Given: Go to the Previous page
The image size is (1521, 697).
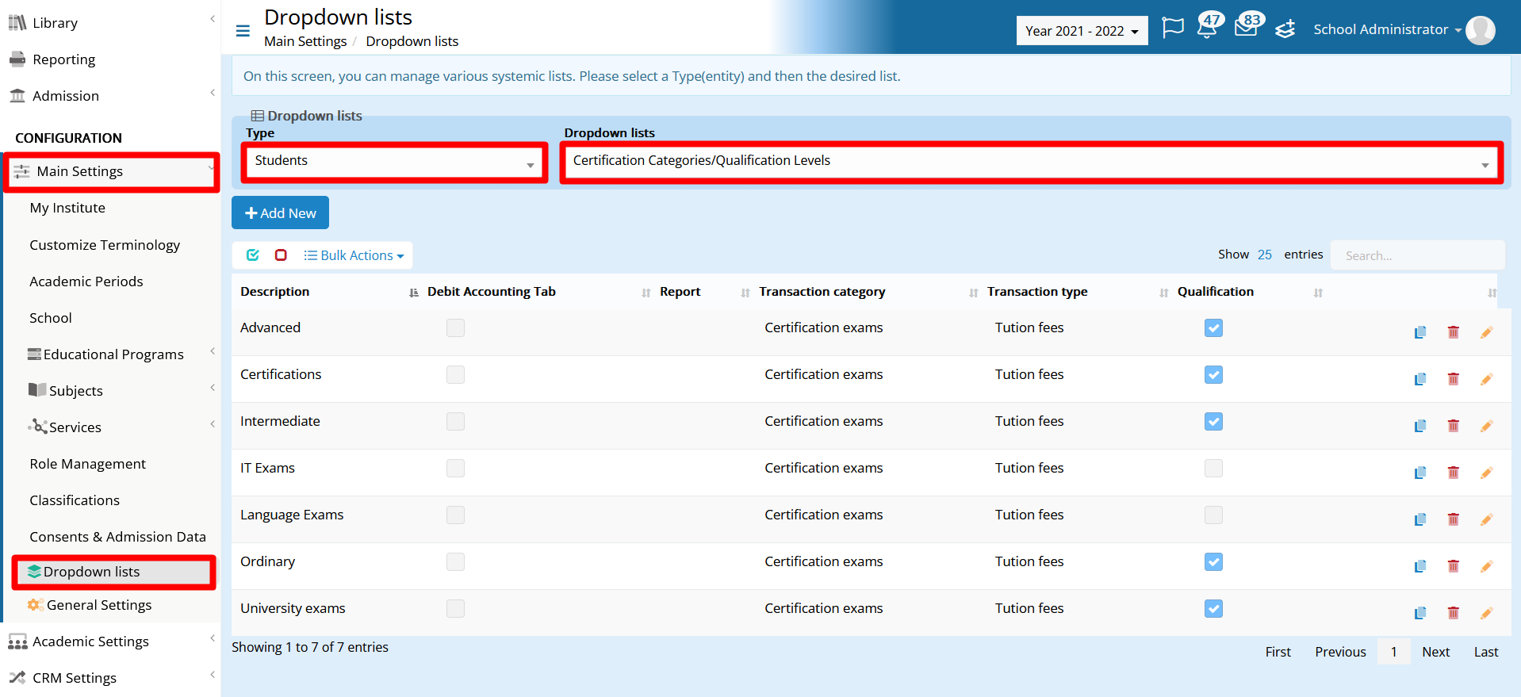Looking at the screenshot, I should pyautogui.click(x=1340, y=652).
